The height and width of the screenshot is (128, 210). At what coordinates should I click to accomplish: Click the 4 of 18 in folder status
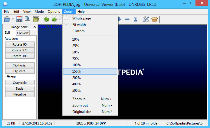pos(147,123)
